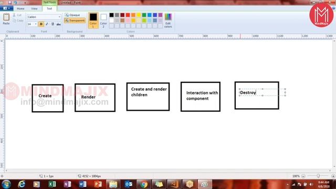Viewport: 336px width, 189px height.
Task: Click inside the Destroy text box
Action: click(x=262, y=92)
